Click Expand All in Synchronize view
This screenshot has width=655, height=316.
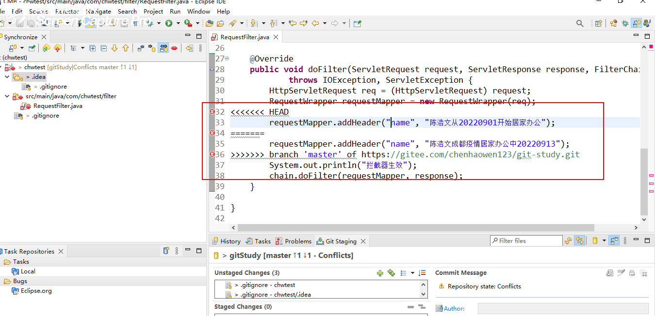tap(93, 48)
